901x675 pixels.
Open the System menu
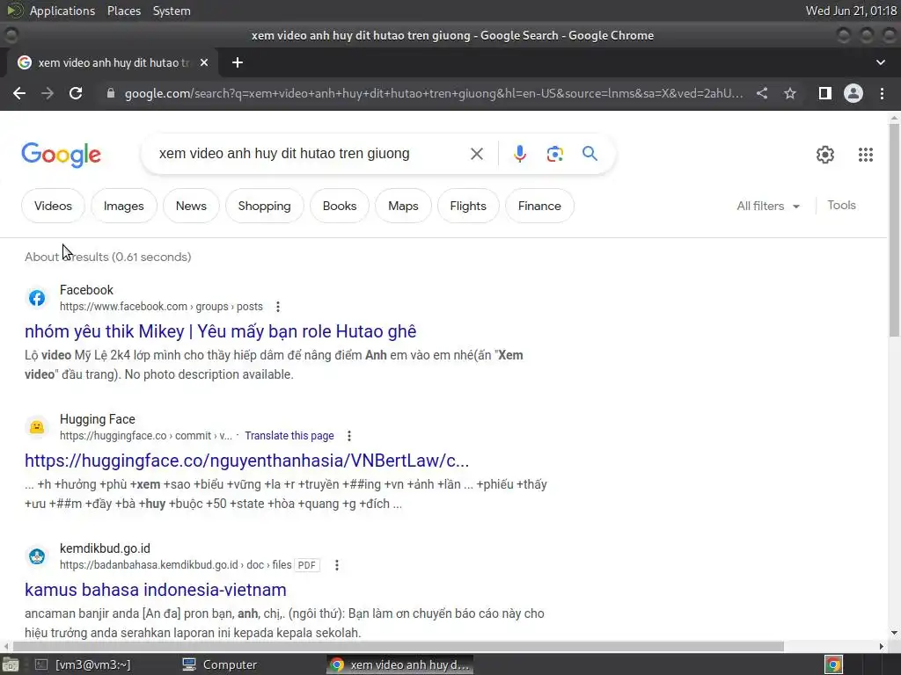(172, 11)
